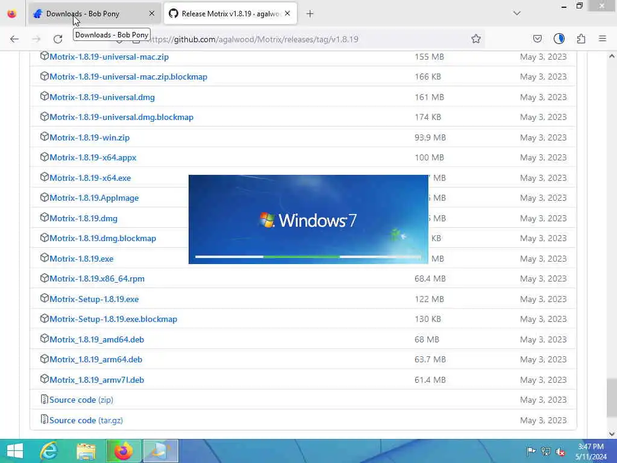Download Motrix-1.8.19.x86_64.rpm
The height and width of the screenshot is (463, 617).
click(x=97, y=279)
